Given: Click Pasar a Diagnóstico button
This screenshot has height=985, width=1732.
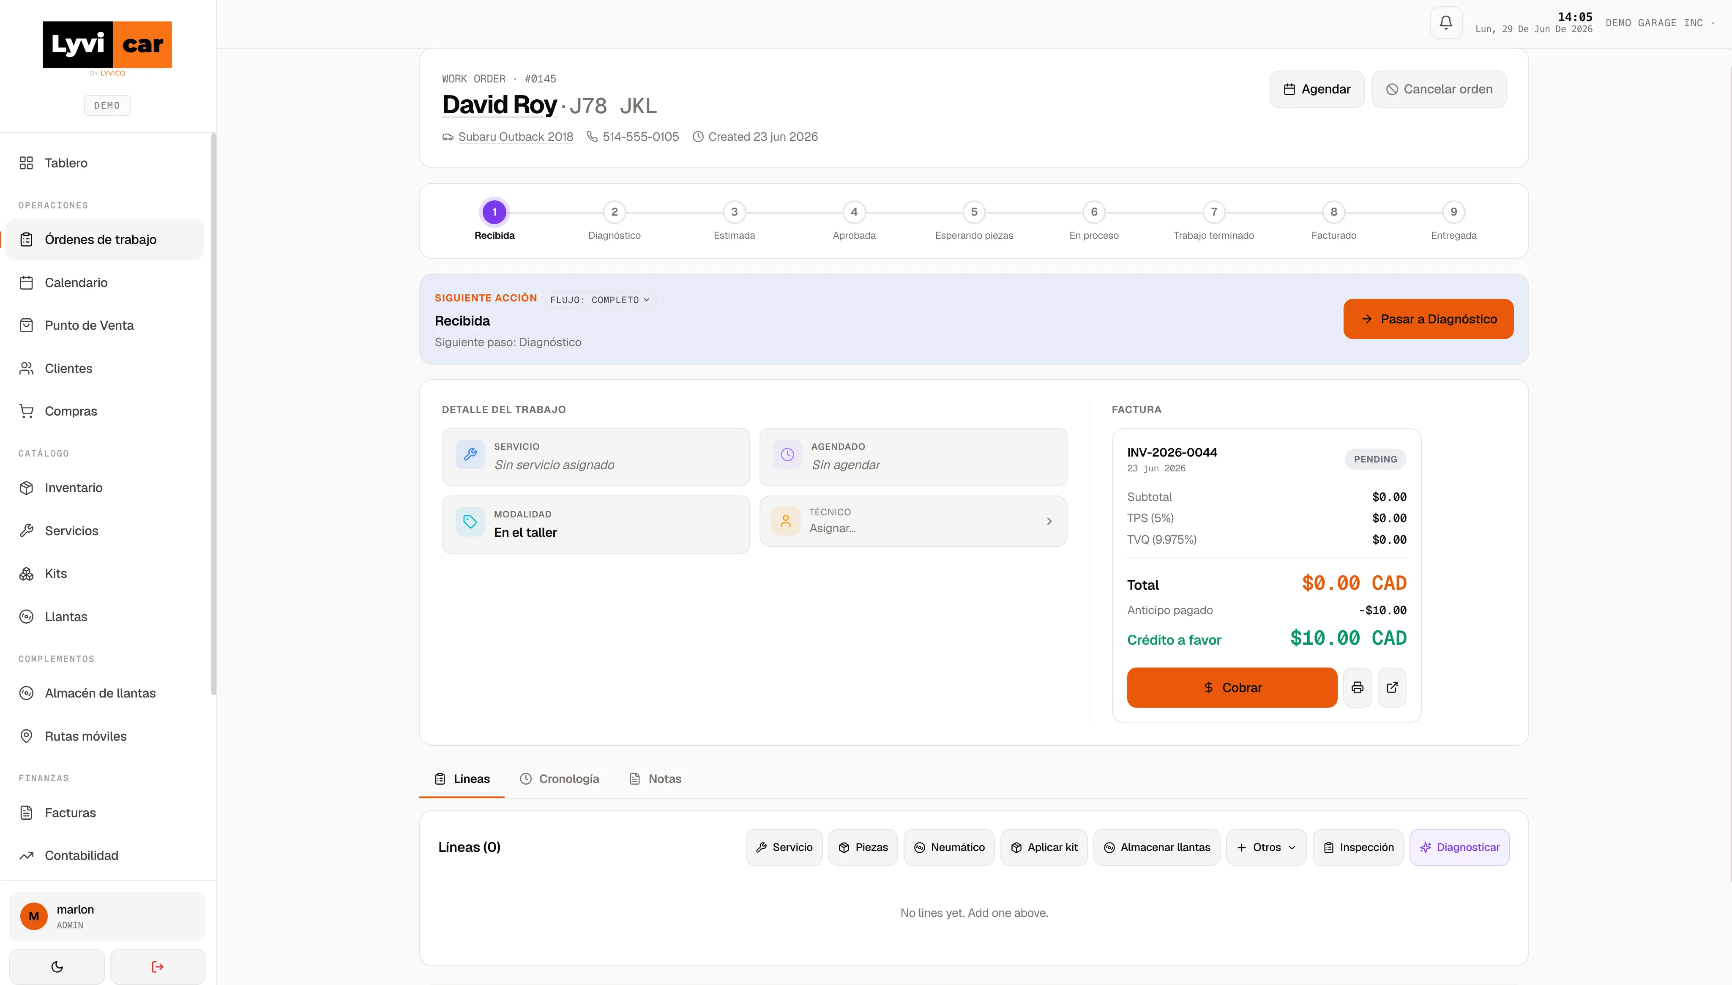Looking at the screenshot, I should 1429,319.
